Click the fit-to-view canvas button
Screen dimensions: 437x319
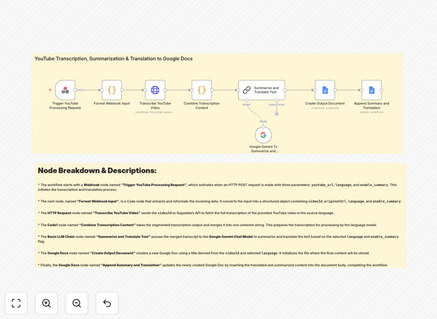[x=16, y=303]
